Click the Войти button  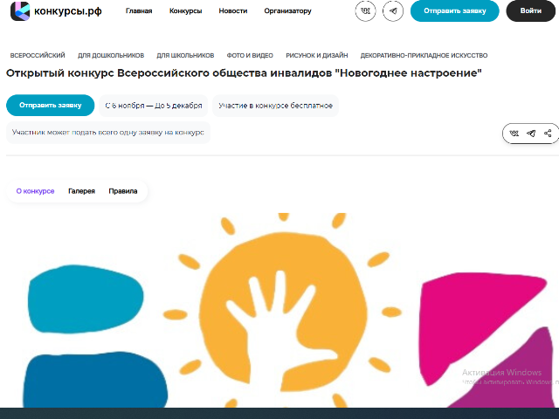click(x=530, y=11)
